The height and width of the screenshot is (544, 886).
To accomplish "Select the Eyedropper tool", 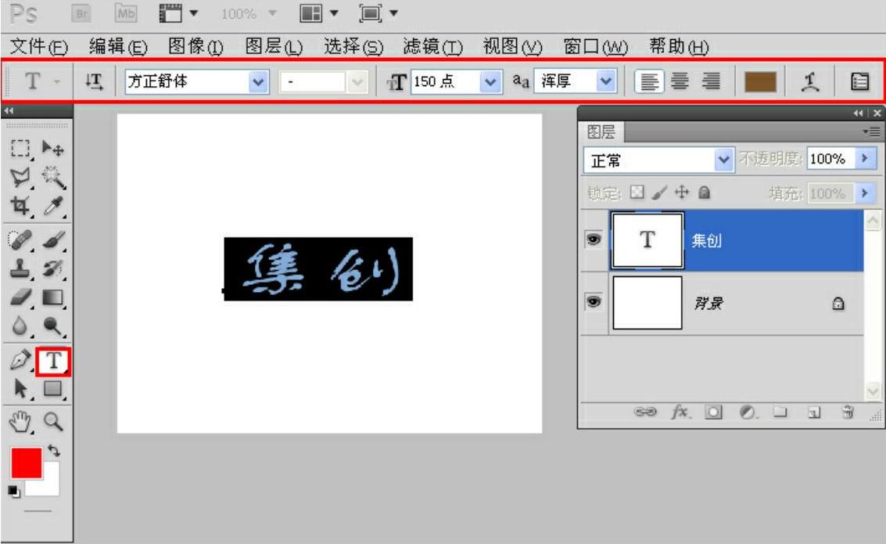I will pyautogui.click(x=52, y=208).
